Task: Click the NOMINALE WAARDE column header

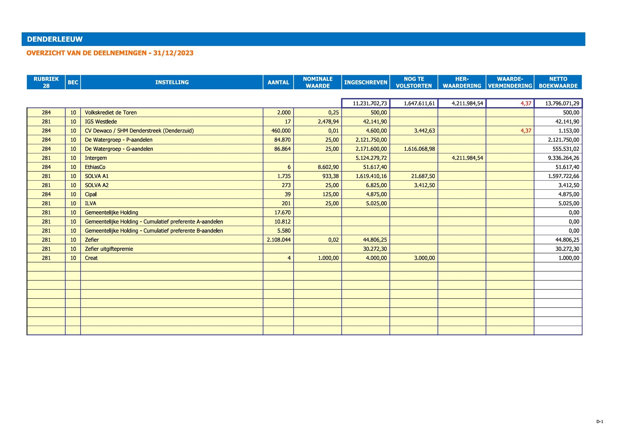Action: coord(318,82)
